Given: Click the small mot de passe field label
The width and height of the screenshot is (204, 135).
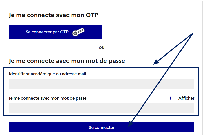Looking at the screenshot, I should tap(48, 98).
